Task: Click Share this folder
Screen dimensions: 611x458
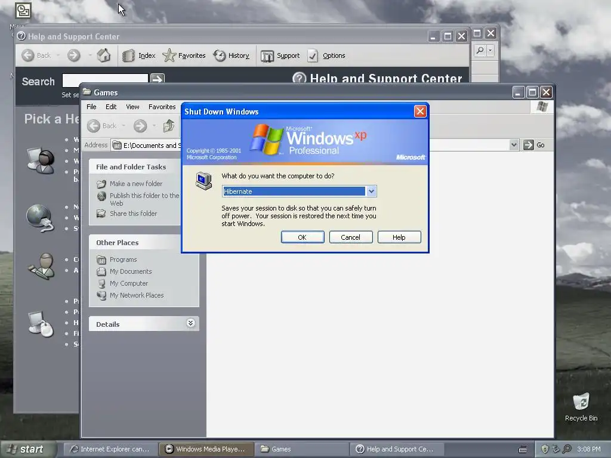Action: [x=133, y=213]
